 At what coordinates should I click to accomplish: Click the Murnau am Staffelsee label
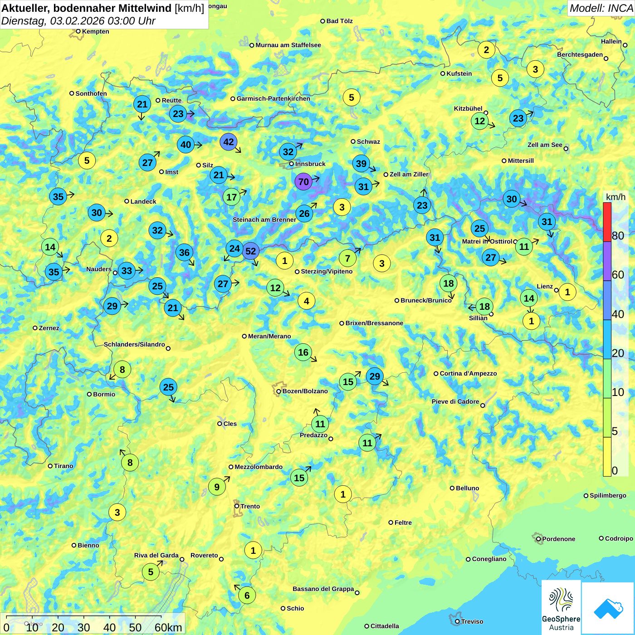[288, 45]
